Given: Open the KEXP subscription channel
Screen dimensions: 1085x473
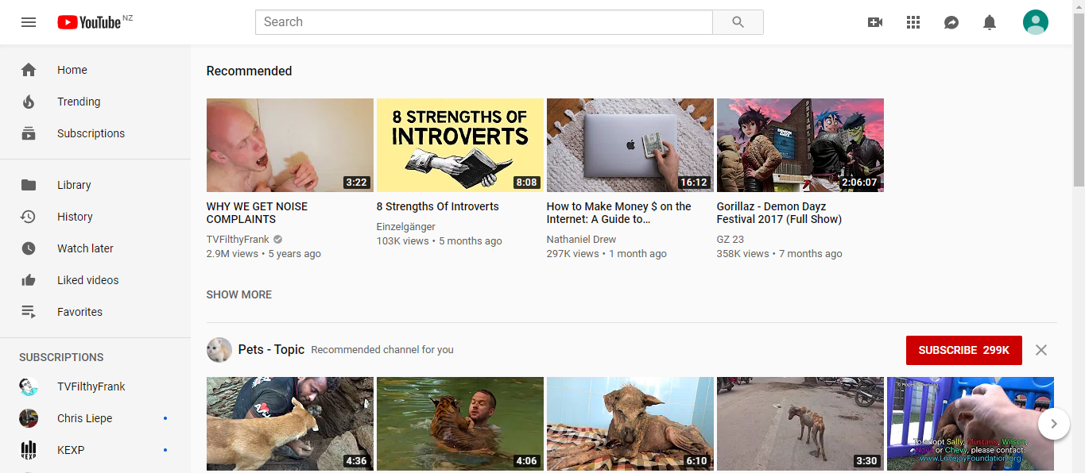Looking at the screenshot, I should [71, 450].
